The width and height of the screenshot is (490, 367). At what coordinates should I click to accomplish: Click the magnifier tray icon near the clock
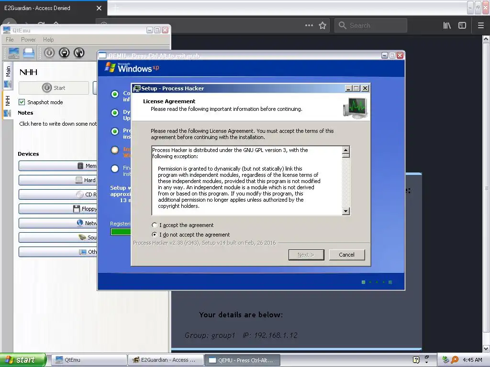[x=455, y=360]
